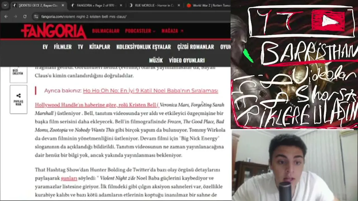Screen dimensions: 358x201
Task: View site information icon in address bar
Action: [x=36, y=16]
